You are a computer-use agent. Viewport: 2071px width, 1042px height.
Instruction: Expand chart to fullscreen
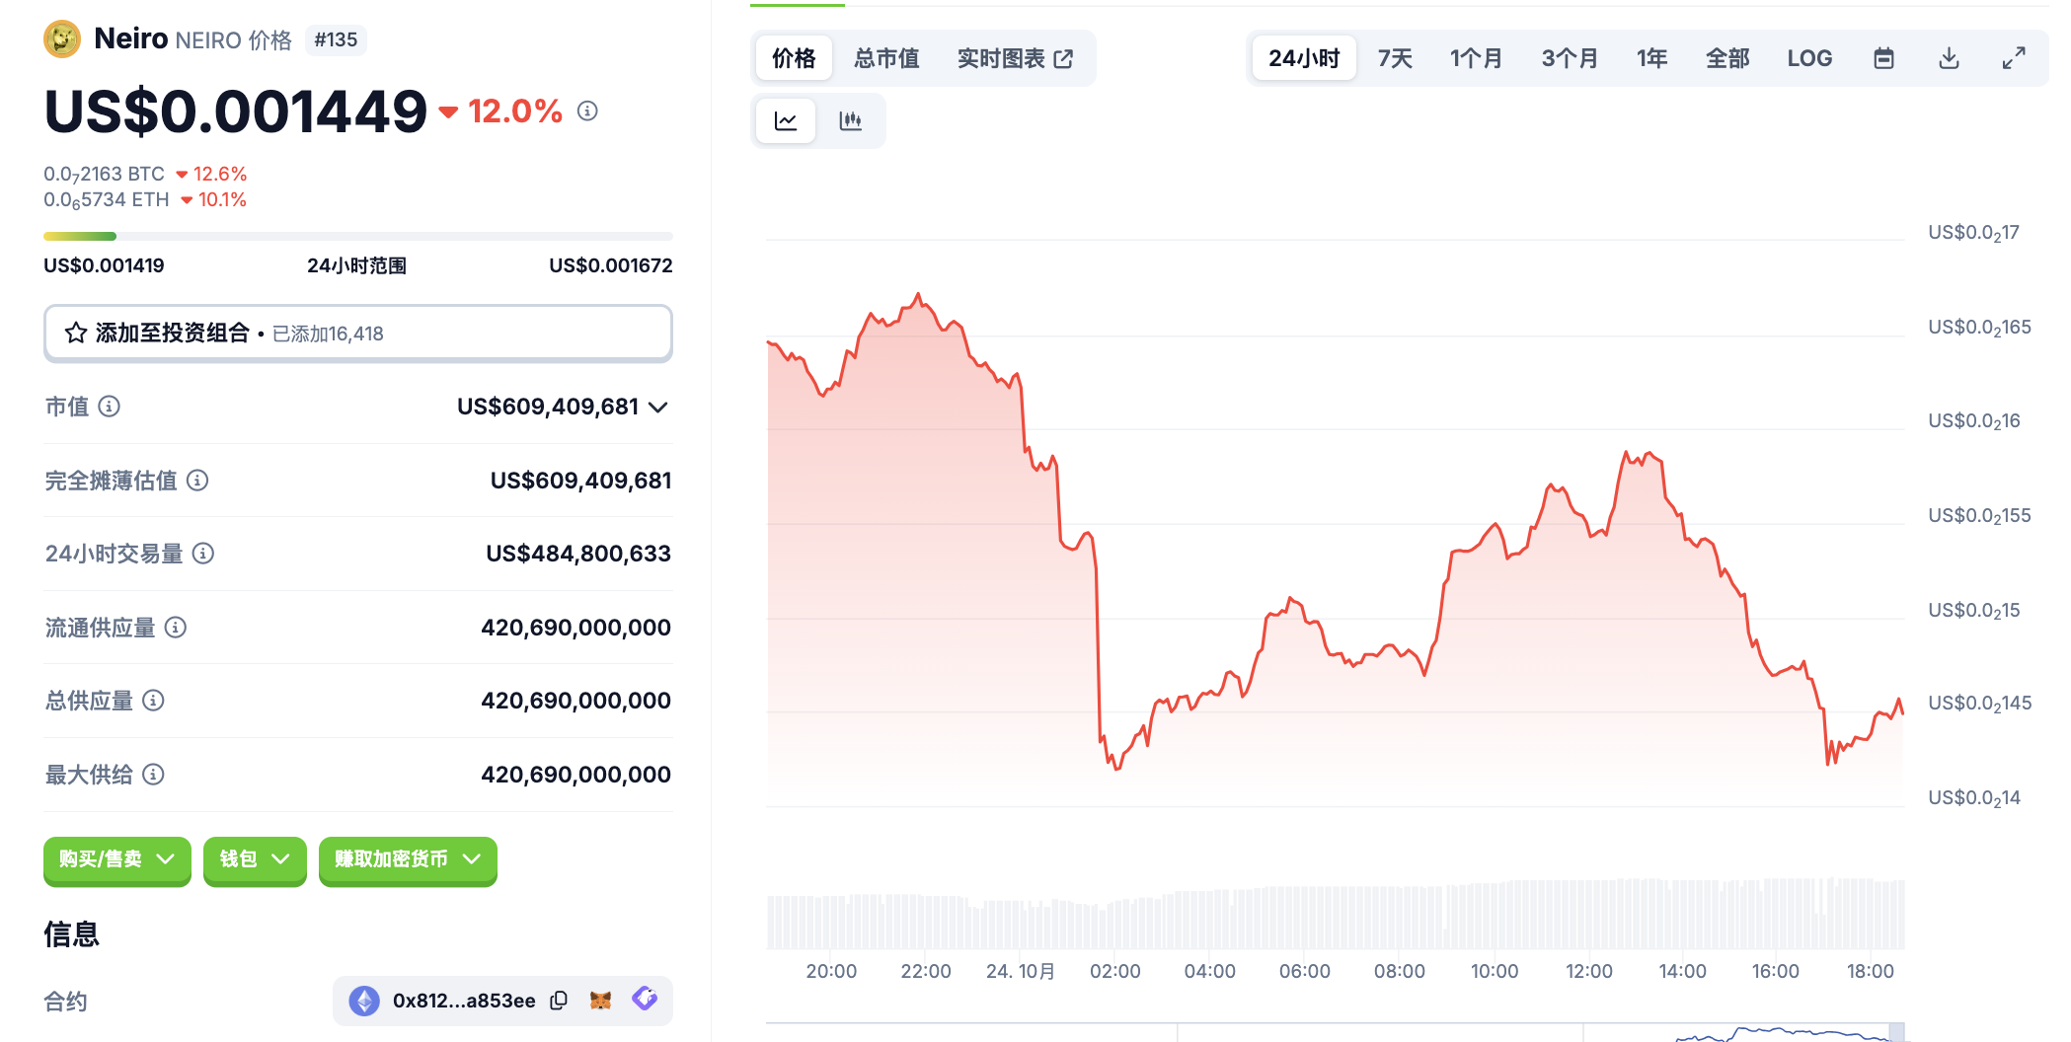[2014, 58]
